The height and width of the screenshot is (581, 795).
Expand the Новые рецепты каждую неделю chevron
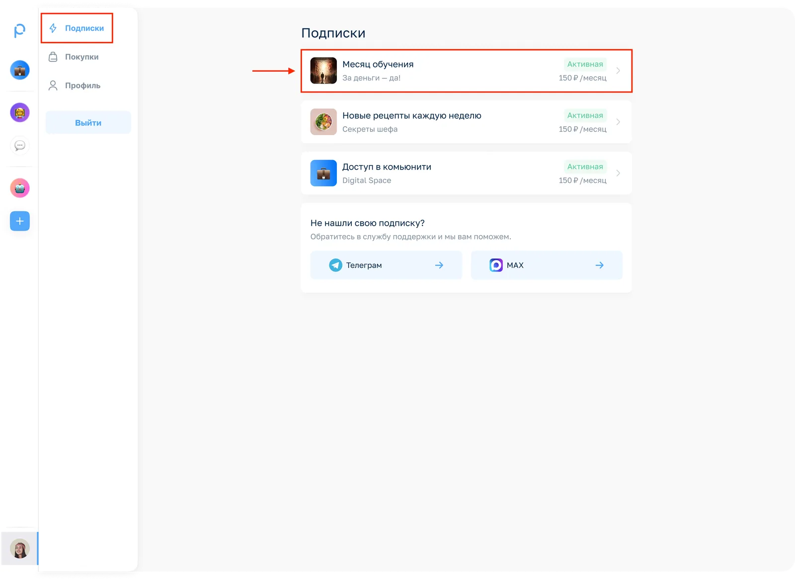point(618,122)
